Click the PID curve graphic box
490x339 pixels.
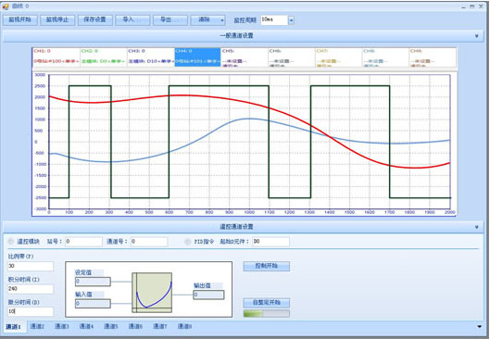[x=152, y=293]
